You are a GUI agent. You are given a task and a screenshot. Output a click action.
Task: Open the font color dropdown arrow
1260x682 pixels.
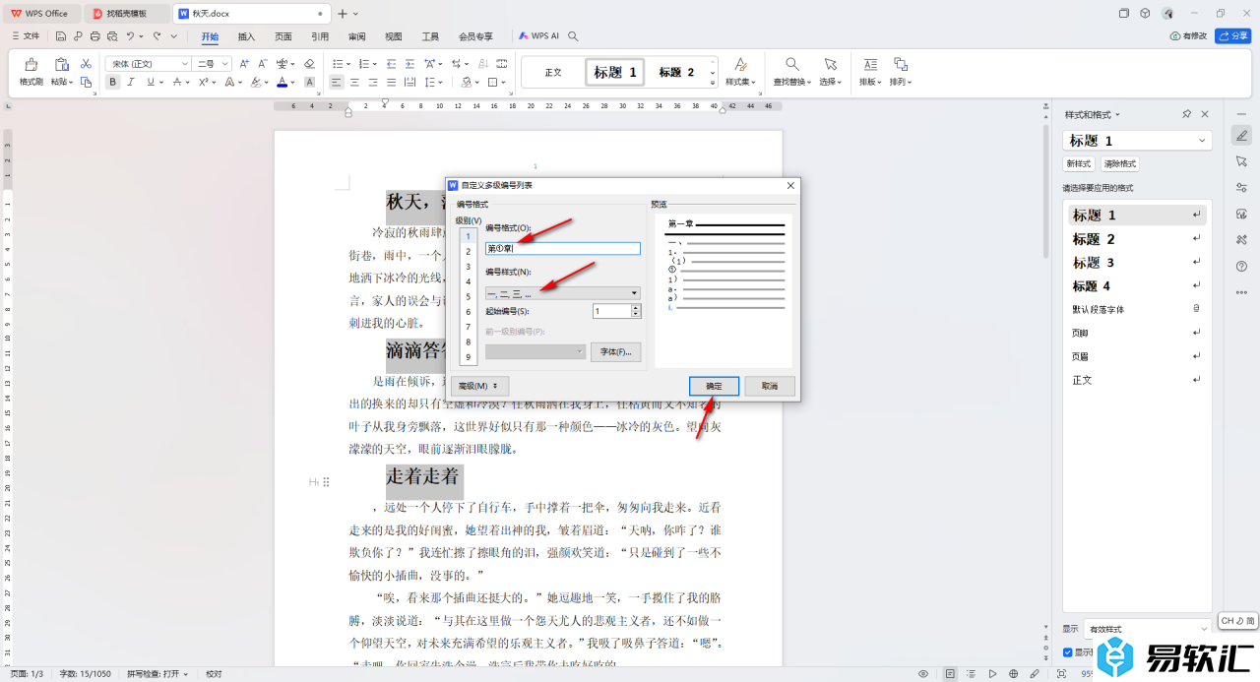293,83
